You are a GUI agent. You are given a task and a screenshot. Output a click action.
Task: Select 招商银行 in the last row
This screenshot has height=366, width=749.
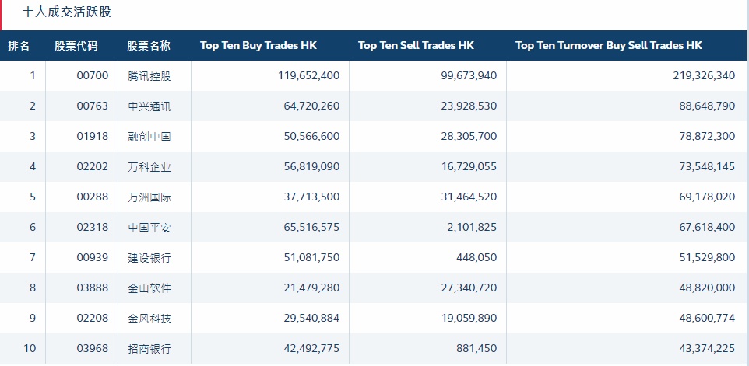pyautogui.click(x=149, y=349)
